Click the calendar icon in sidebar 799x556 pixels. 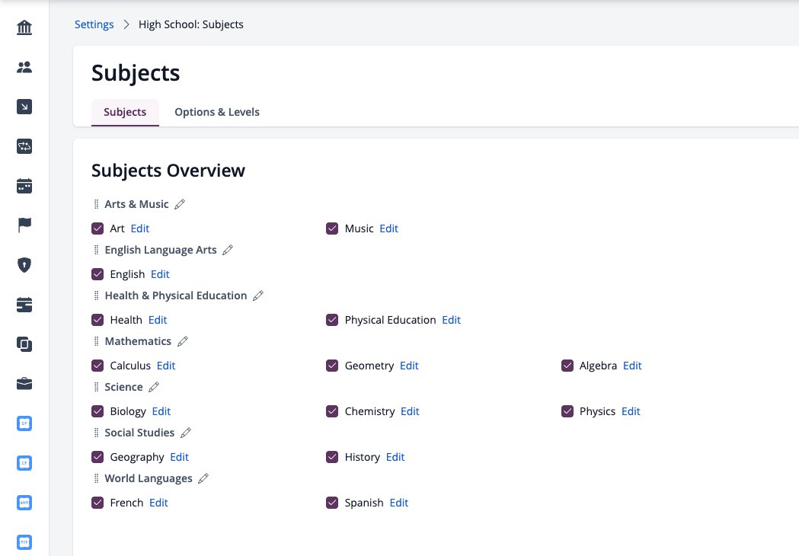(x=24, y=186)
